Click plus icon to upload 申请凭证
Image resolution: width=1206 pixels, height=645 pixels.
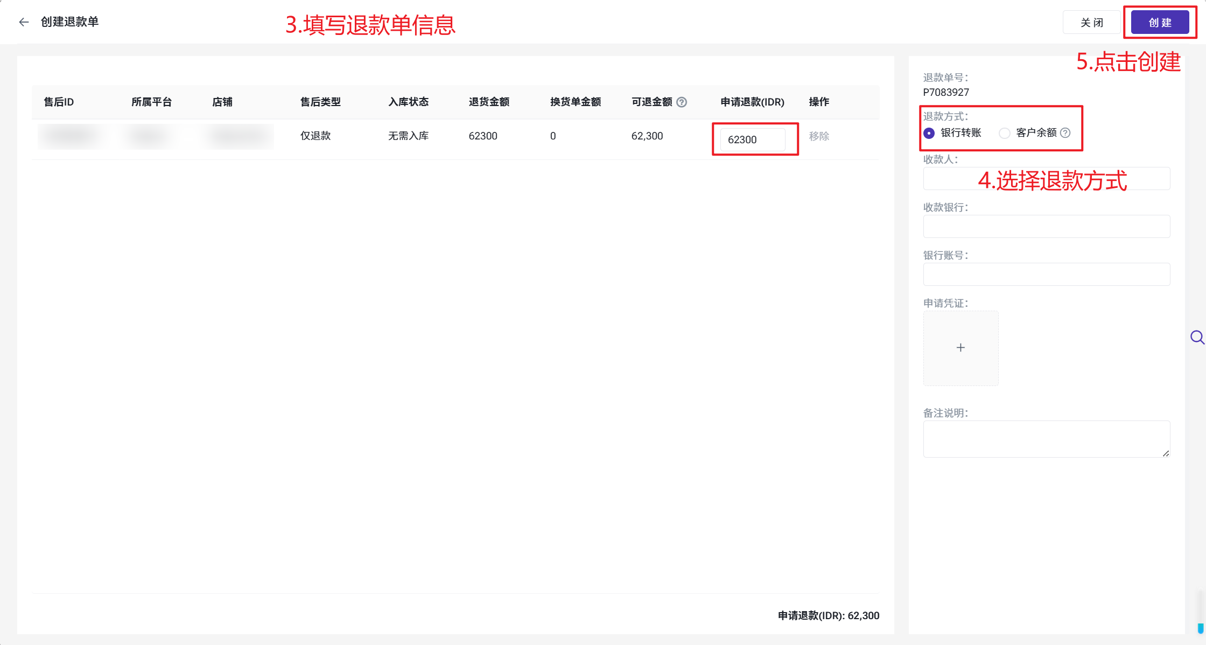[960, 348]
